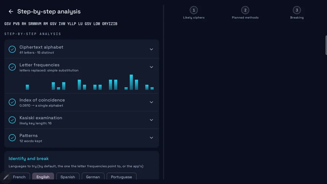Select German language option
The height and width of the screenshot is (184, 327).
pyautogui.click(x=93, y=177)
